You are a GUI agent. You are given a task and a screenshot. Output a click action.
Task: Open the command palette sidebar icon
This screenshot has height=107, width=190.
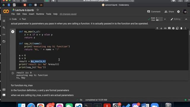point(4,90)
